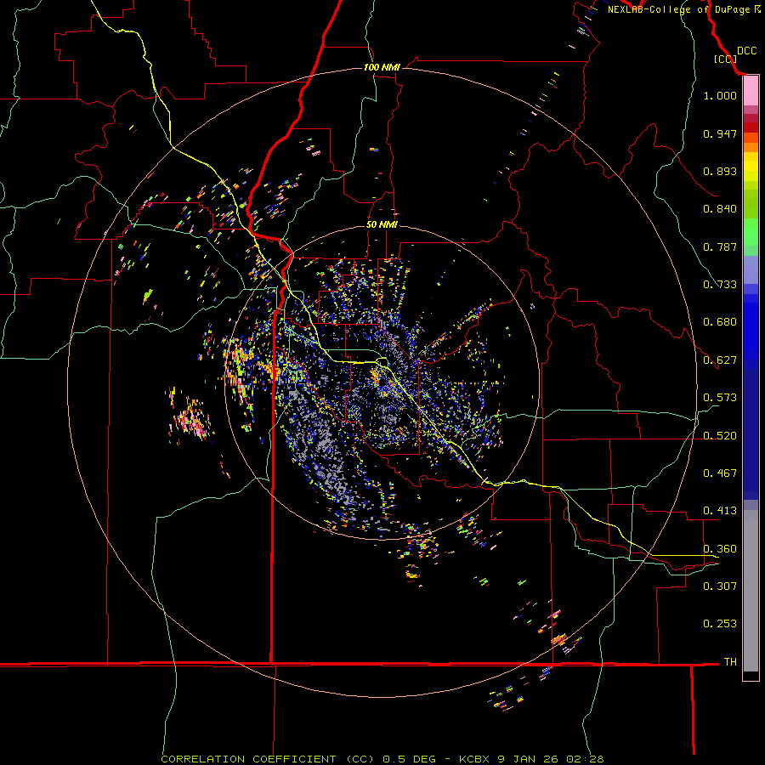This screenshot has width=765, height=765.
Task: Pick the red segment of the color bar
Action: click(x=751, y=127)
